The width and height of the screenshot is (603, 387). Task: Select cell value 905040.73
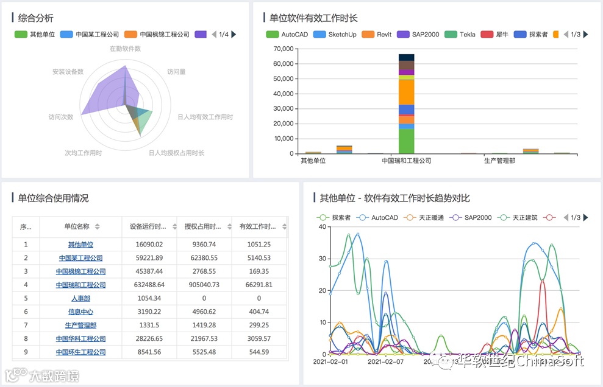click(204, 285)
